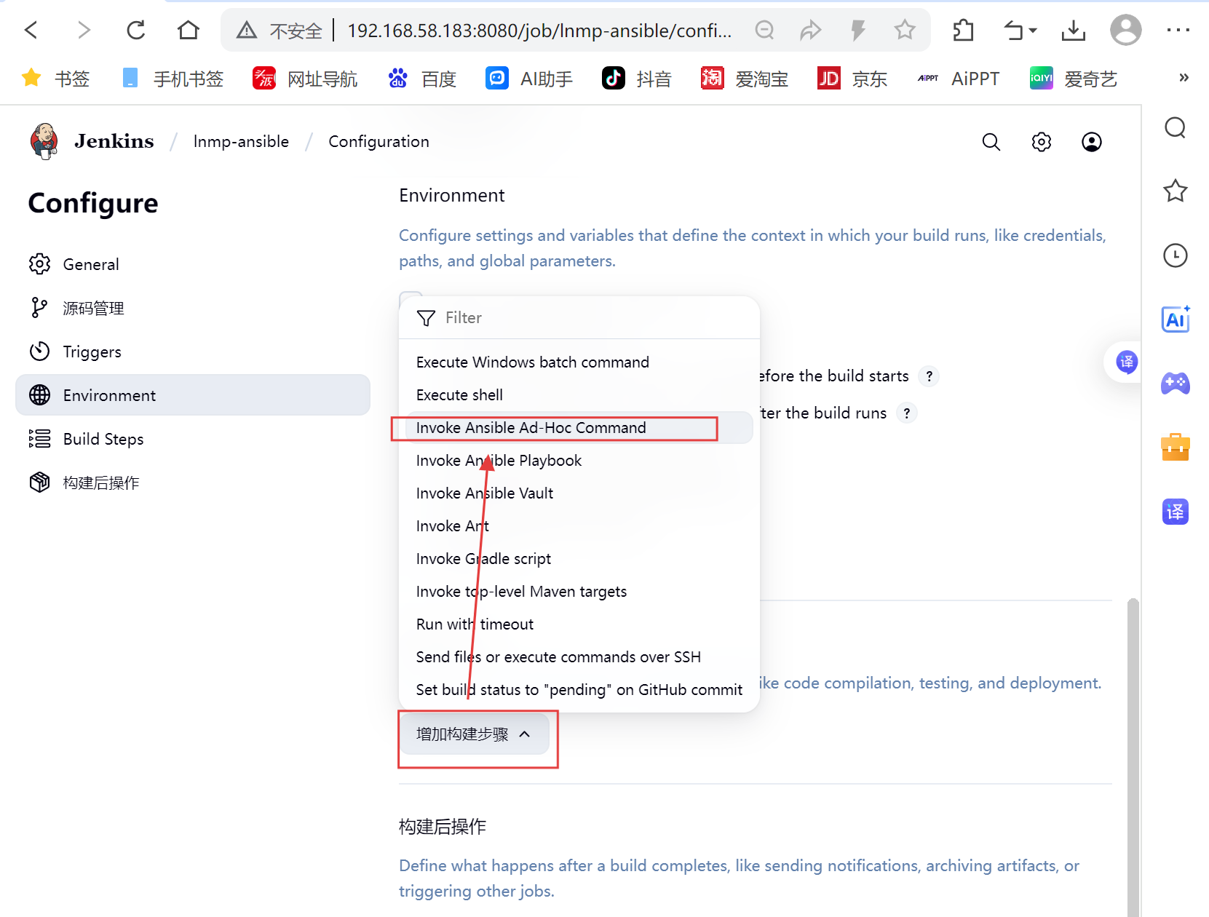Open Jenkins manage settings gear
The width and height of the screenshot is (1209, 917).
tap(1042, 142)
